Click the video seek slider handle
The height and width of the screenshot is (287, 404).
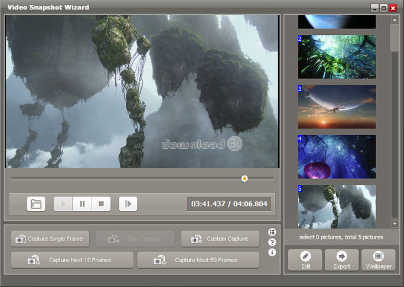(x=245, y=178)
